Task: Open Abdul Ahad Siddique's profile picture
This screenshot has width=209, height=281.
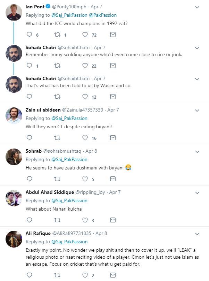Action: click(x=14, y=198)
